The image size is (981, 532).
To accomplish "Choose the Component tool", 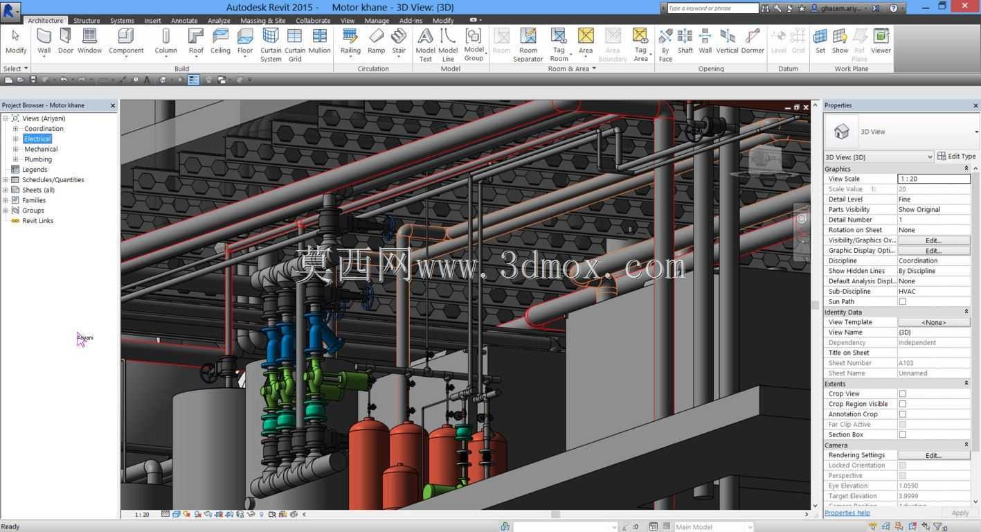I will click(x=126, y=42).
